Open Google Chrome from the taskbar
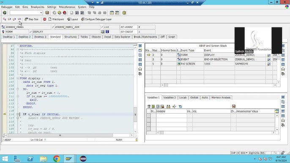This screenshot has height=163, width=290. 57,159
